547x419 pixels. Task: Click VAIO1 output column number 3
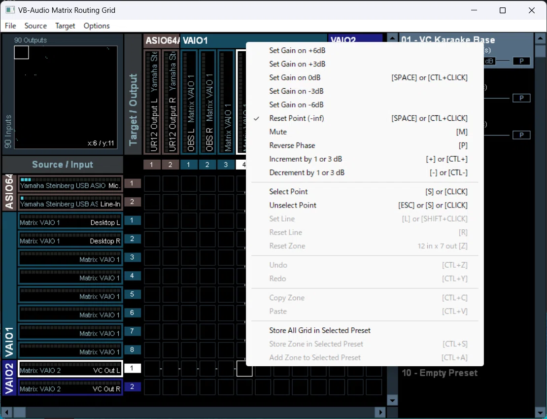tap(226, 165)
